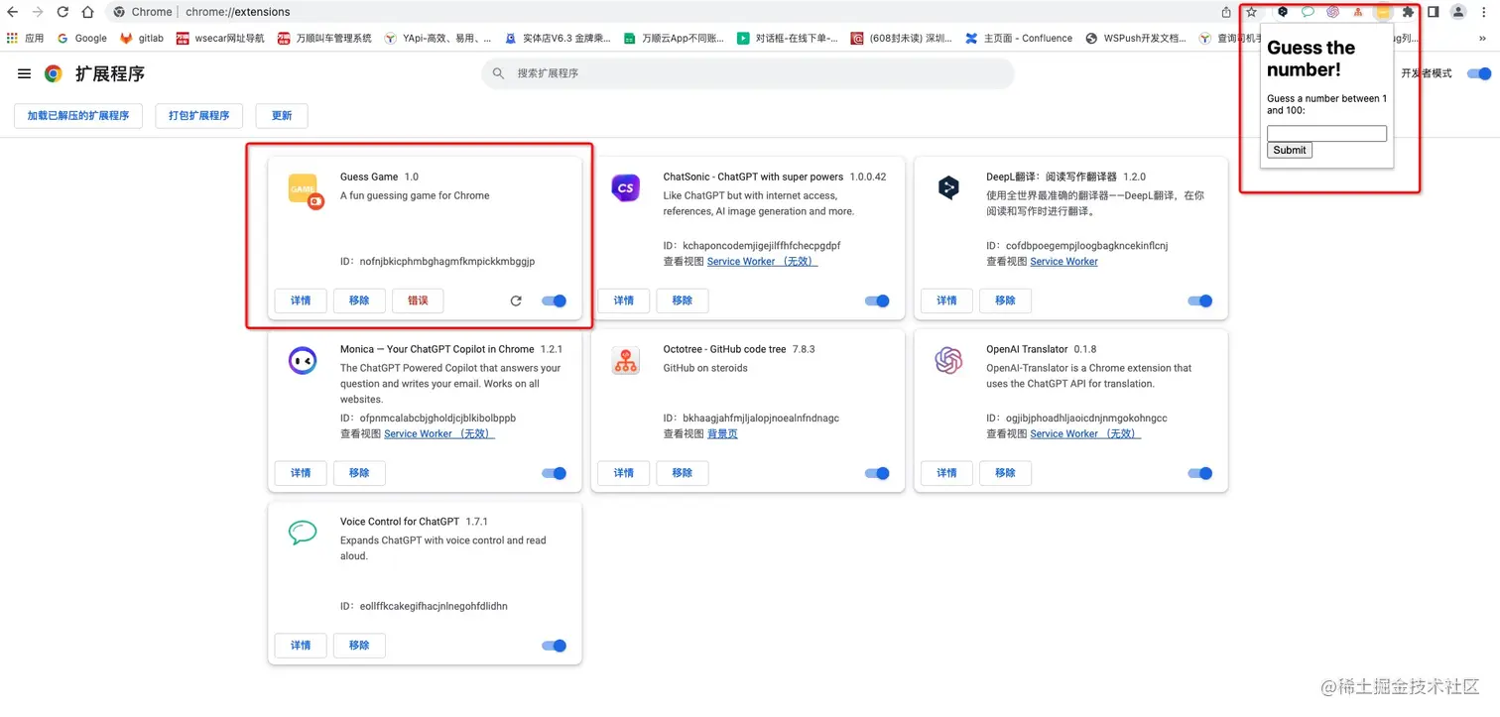Open the Octotree toolbar extension icon

[x=1358, y=12]
